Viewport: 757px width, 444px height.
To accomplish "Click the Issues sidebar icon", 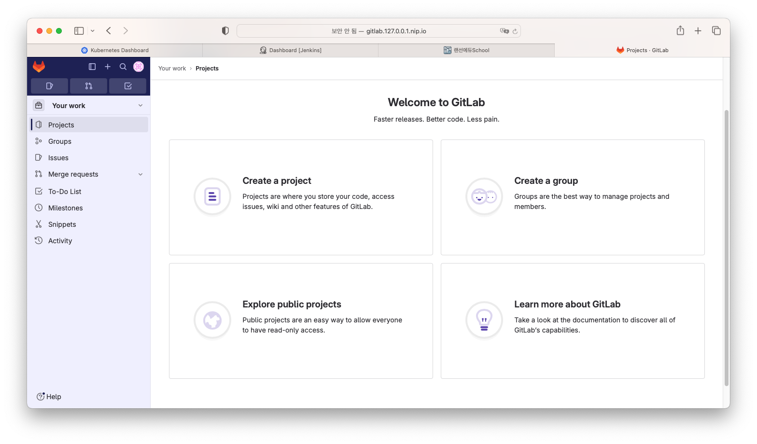I will click(x=39, y=157).
